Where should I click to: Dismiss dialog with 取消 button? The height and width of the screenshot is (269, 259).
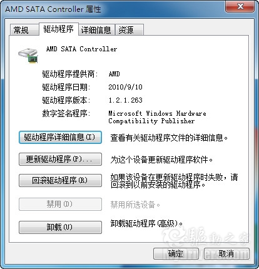click(x=226, y=253)
